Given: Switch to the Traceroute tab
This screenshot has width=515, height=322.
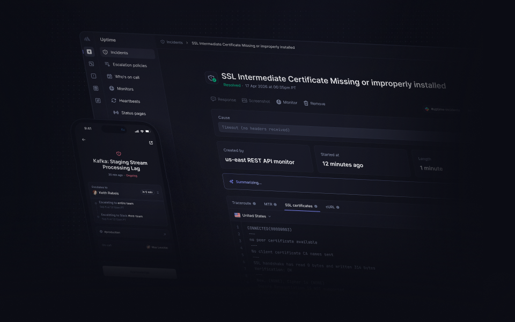Looking at the screenshot, I should [x=241, y=203].
